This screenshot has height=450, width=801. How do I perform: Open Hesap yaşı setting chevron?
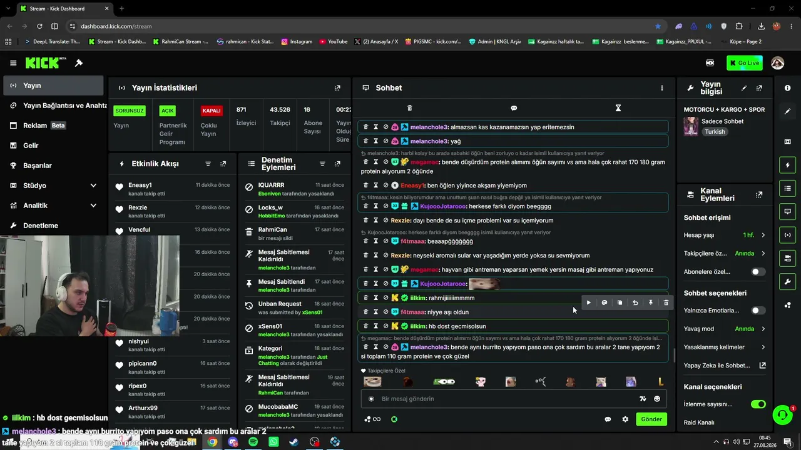tap(763, 235)
